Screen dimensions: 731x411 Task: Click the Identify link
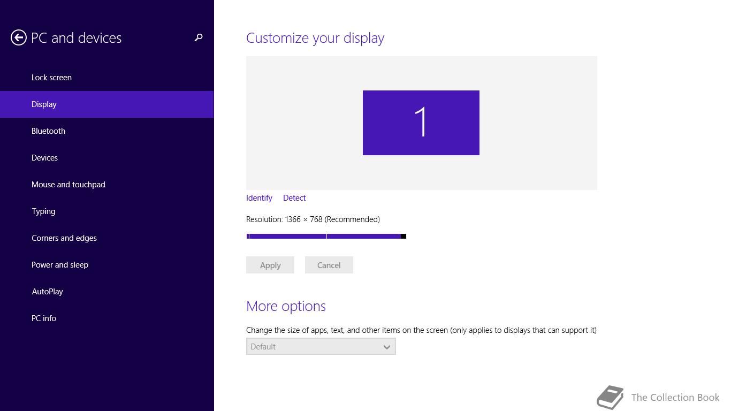[259, 198]
